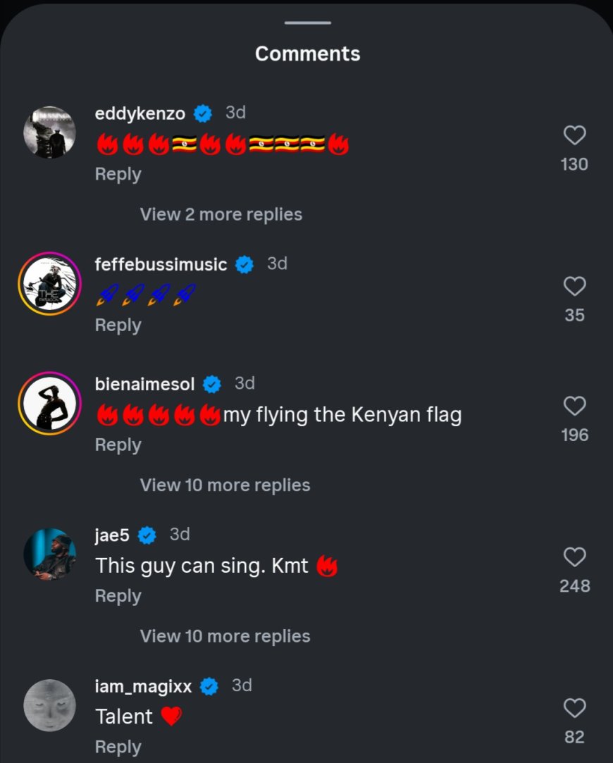
Task: Open feffebussimusic's story avatar
Action: tap(49, 283)
